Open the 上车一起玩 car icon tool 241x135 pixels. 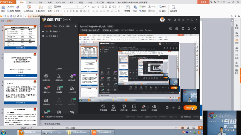pos(72,90)
